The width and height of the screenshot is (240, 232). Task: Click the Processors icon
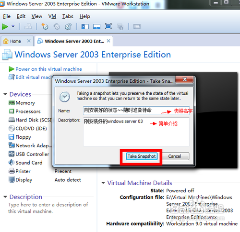(12, 111)
